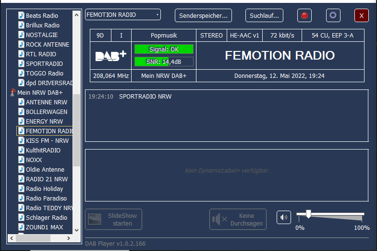The height and width of the screenshot is (251, 377).
Task: Mute audio using the speaker icon
Action: point(284,218)
